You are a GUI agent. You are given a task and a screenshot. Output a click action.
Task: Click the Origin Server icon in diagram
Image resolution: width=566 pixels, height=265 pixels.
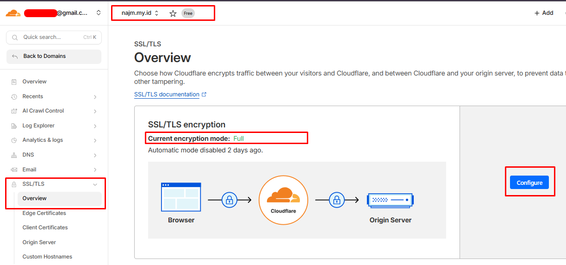coord(390,200)
